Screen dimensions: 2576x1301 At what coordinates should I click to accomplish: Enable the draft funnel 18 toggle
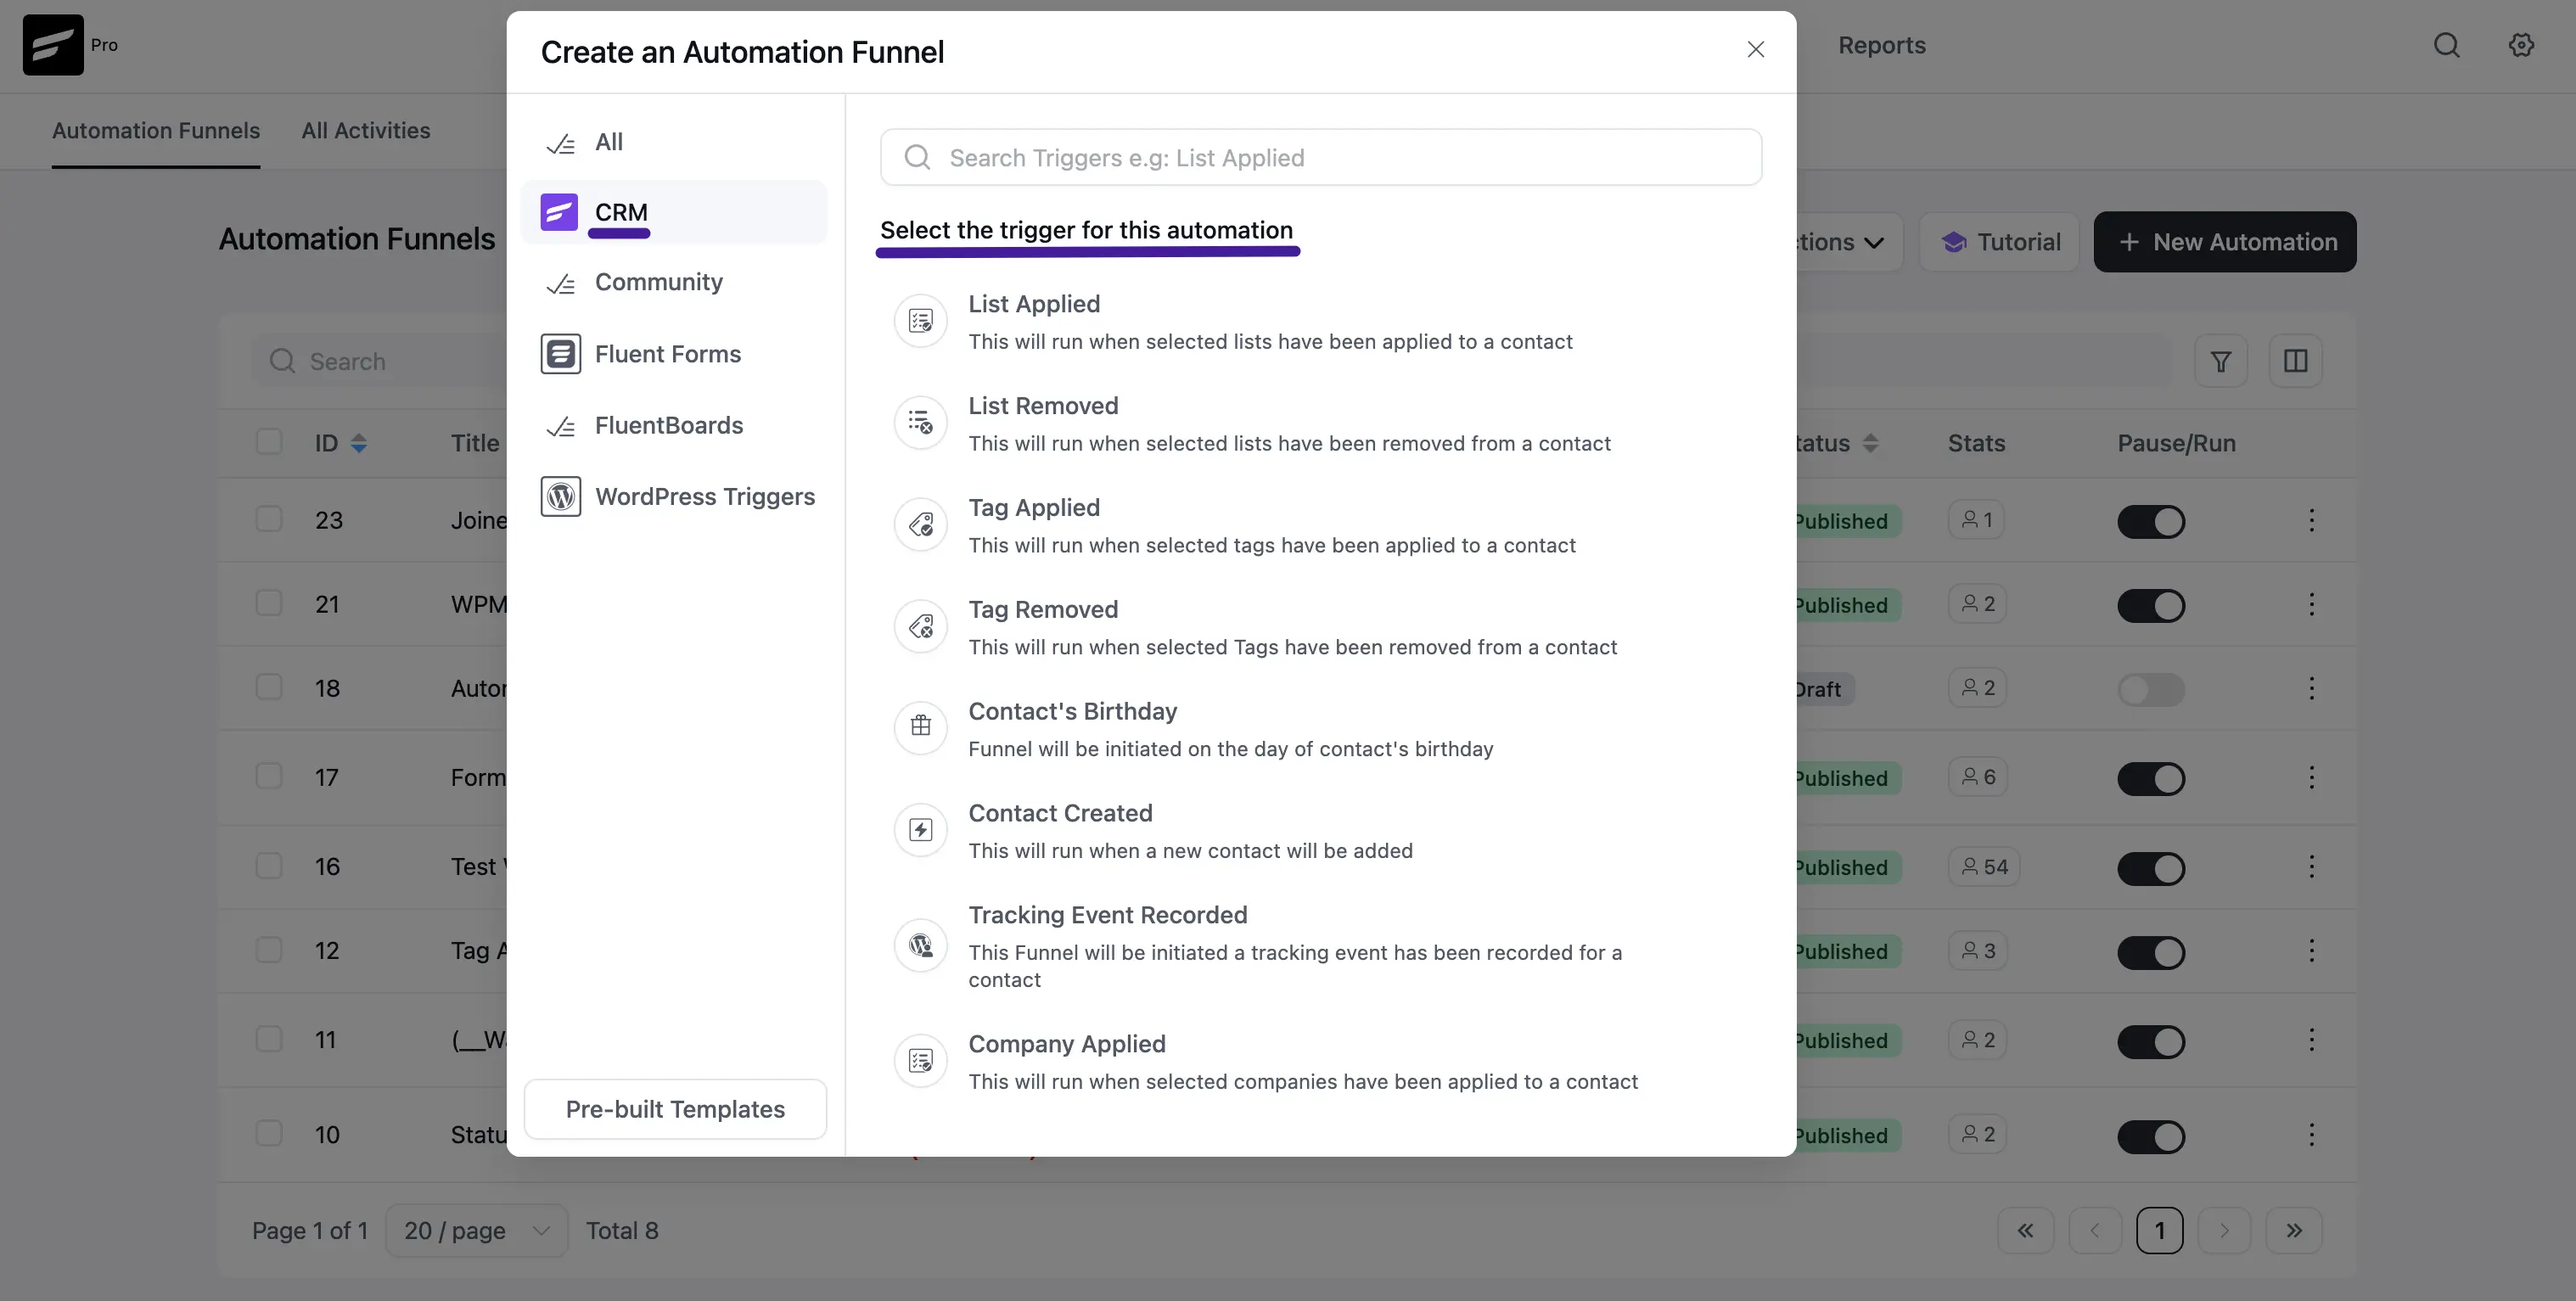tap(2151, 689)
